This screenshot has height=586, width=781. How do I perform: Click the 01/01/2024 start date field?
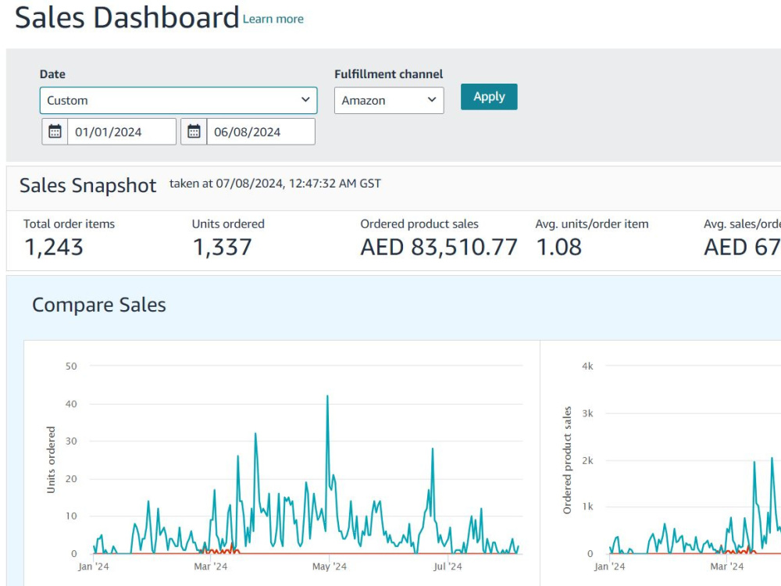(122, 131)
